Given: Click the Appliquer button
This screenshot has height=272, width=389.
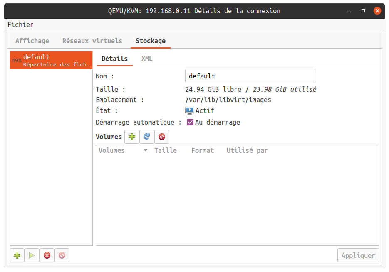Looking at the screenshot, I should point(358,255).
